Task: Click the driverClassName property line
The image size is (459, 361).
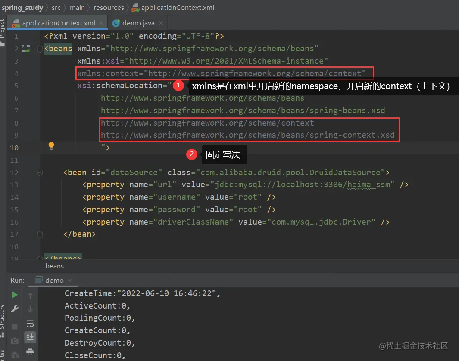Action: click(x=236, y=222)
